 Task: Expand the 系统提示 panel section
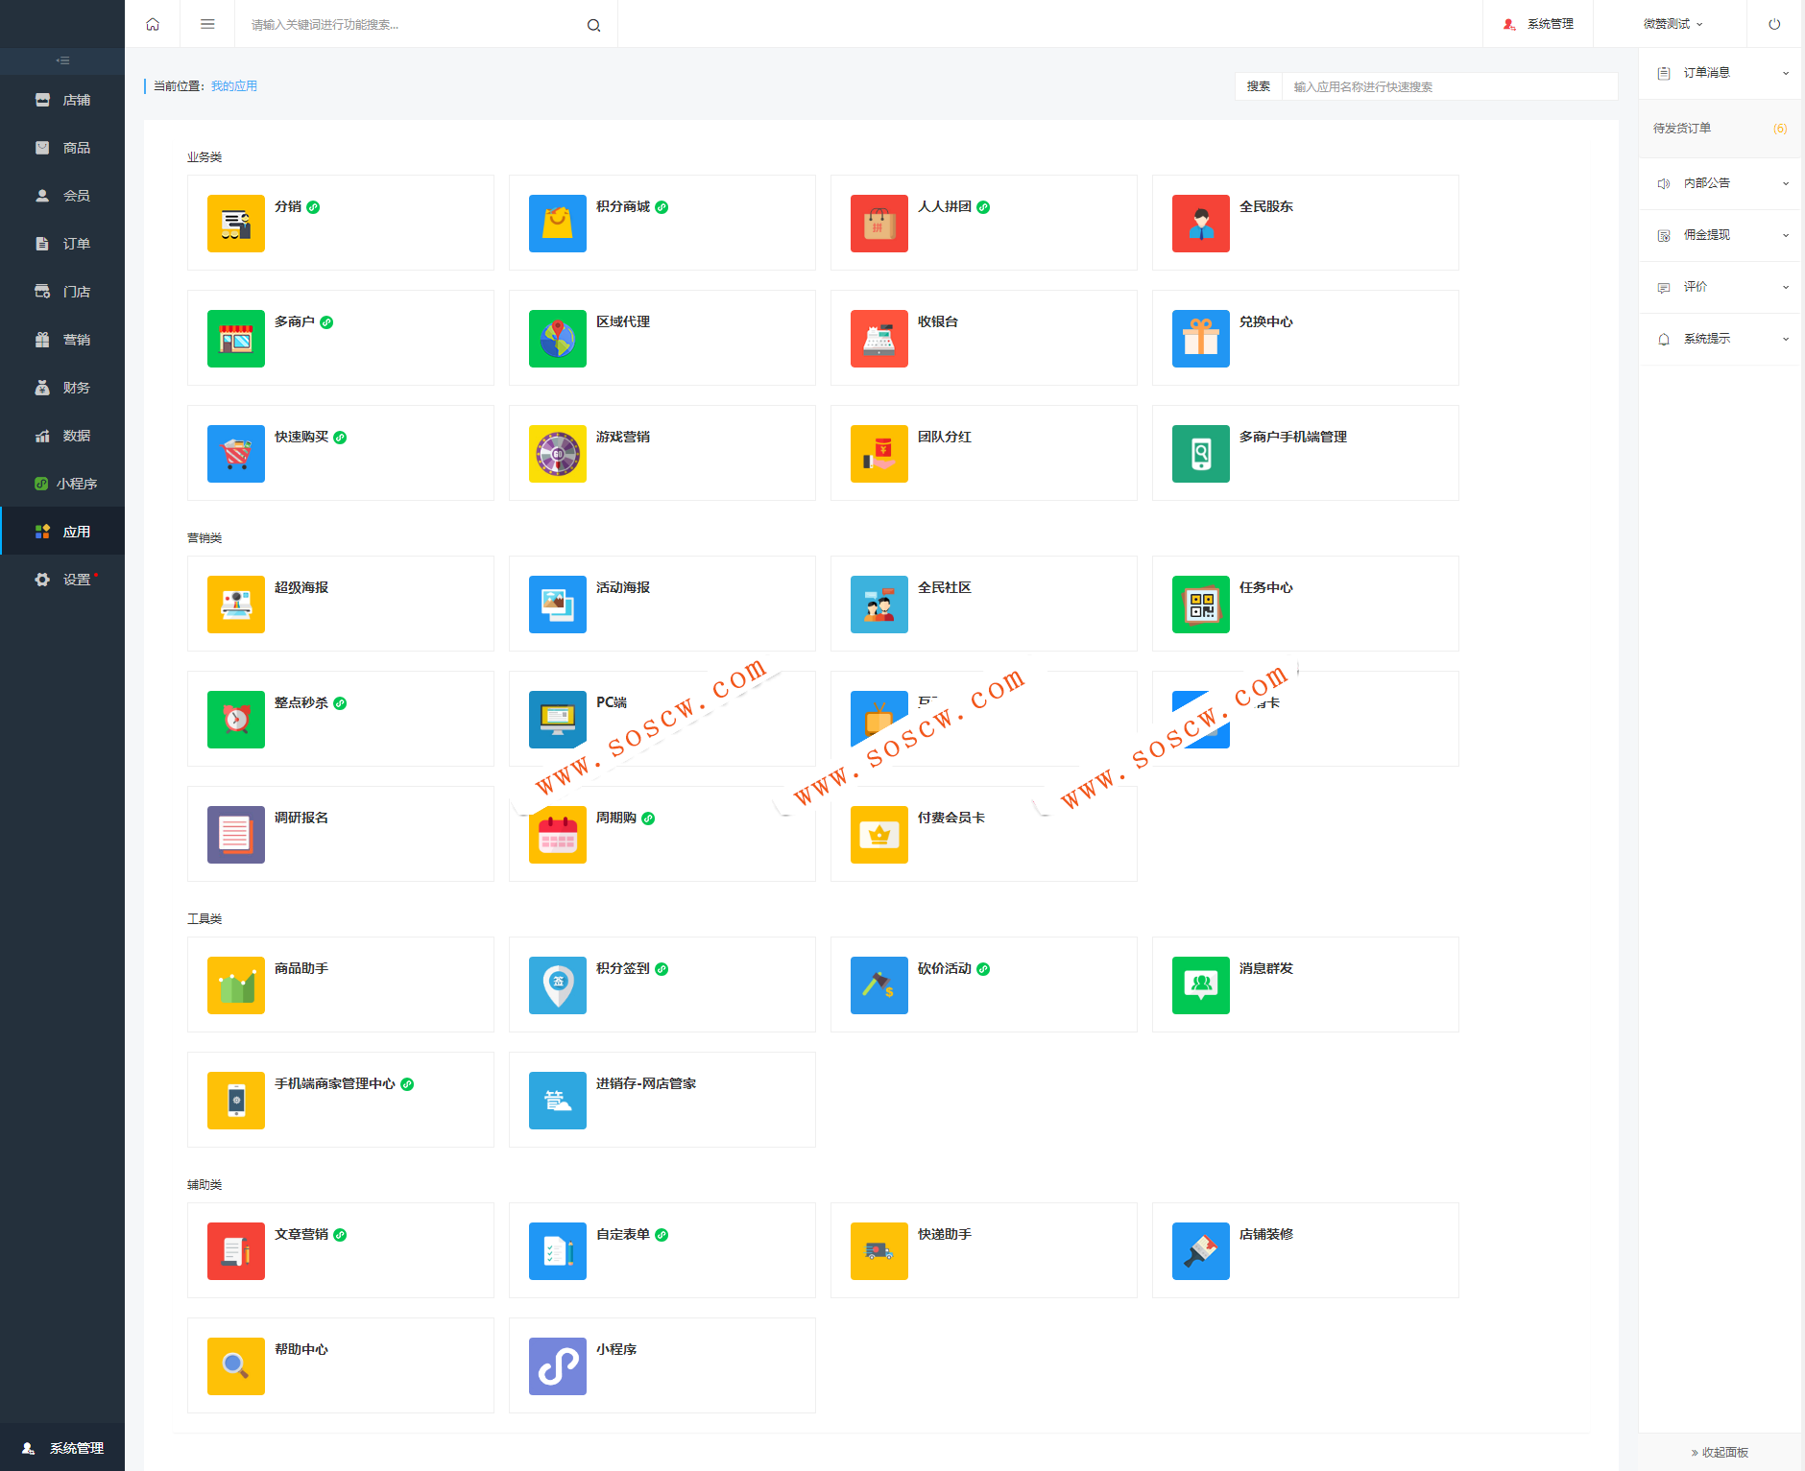[x=1721, y=339]
